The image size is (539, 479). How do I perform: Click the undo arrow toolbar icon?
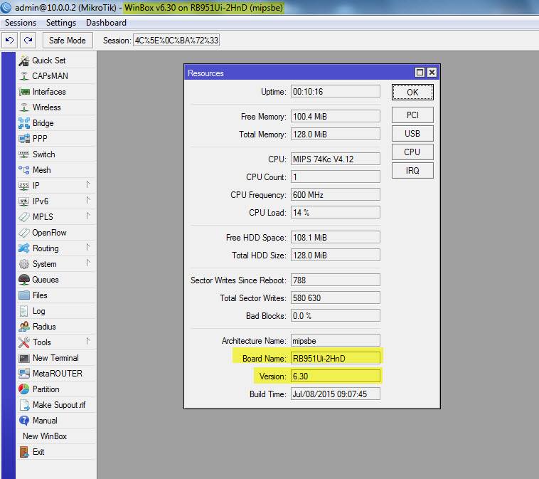click(10, 41)
